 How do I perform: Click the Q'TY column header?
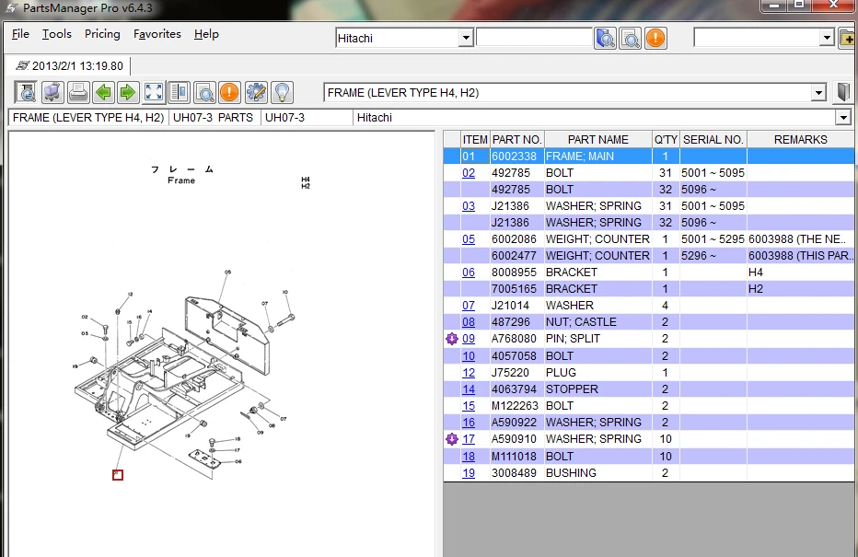[x=666, y=140]
